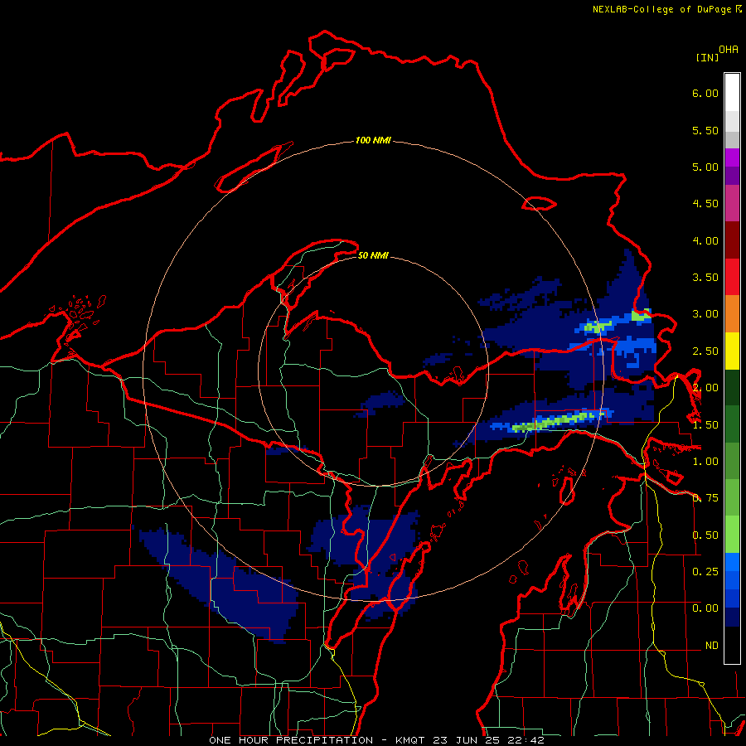The width and height of the screenshot is (746, 746).
Task: Pick the white swatch at the legend top
Action: [732, 92]
